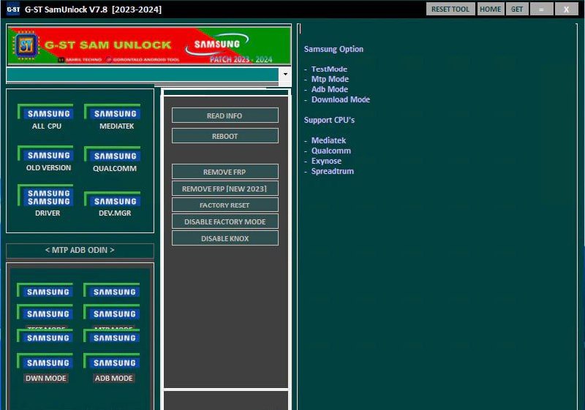Screen dimensions: 585x410
Task: Click the 'TestMode' list entry
Action: [329, 69]
